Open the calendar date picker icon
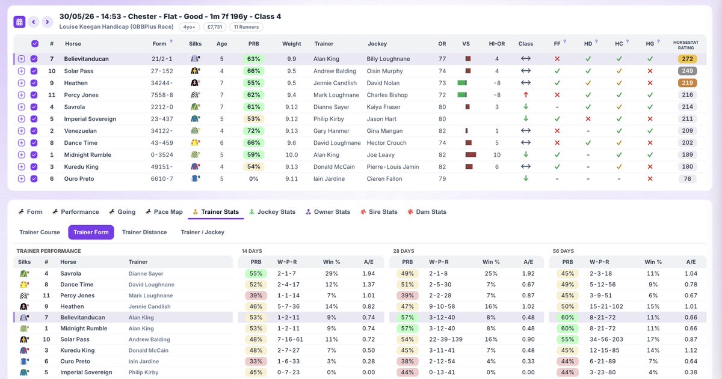 [19, 22]
